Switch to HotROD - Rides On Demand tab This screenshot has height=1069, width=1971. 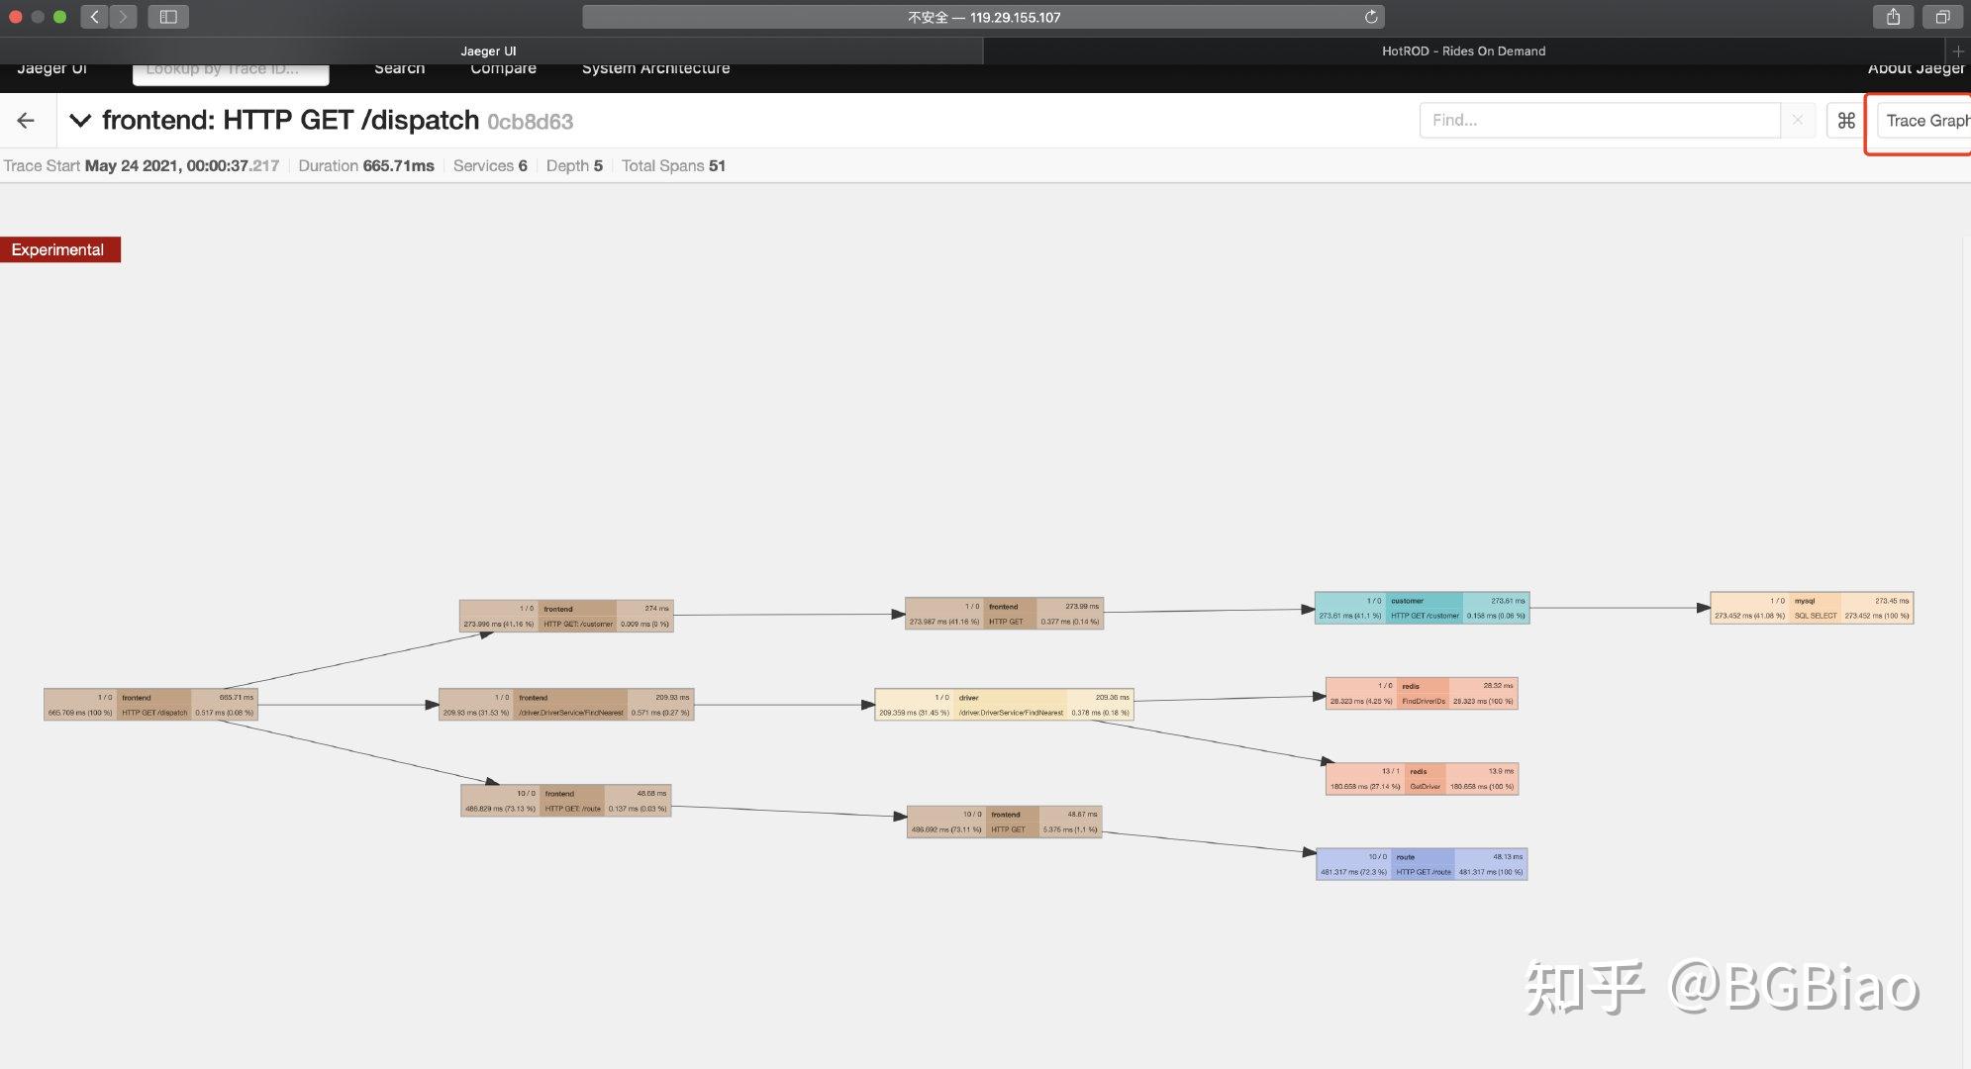pyautogui.click(x=1462, y=51)
